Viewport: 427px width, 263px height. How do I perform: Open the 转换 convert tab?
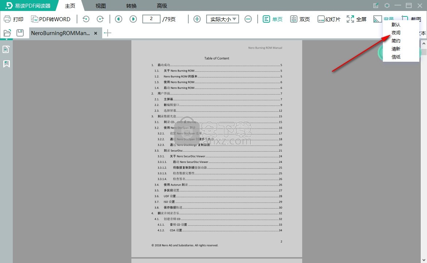point(131,6)
